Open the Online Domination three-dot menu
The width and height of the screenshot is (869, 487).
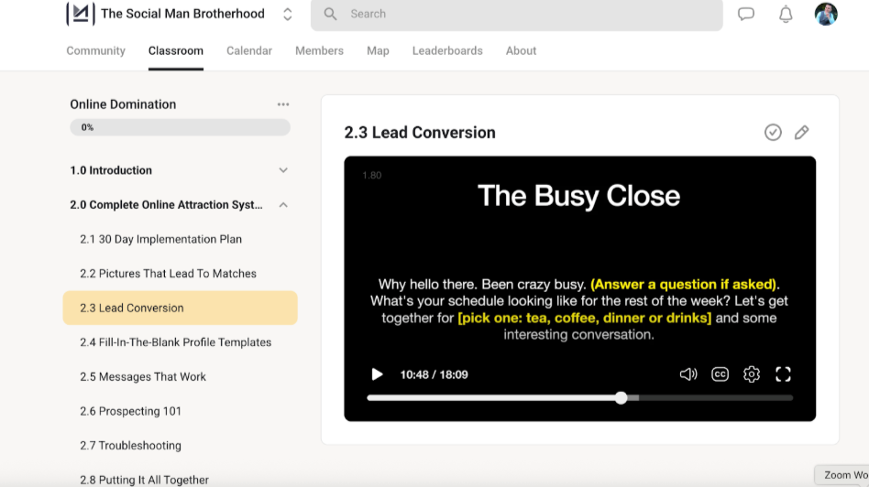[283, 104]
